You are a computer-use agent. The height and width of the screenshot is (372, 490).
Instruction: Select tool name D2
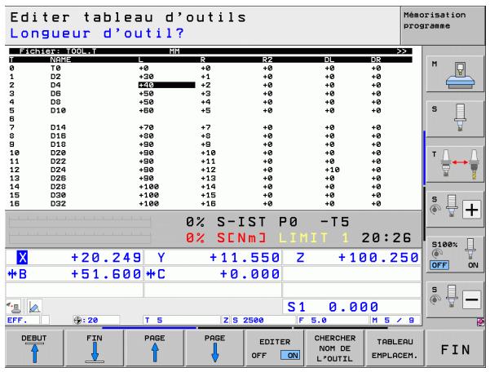point(55,77)
